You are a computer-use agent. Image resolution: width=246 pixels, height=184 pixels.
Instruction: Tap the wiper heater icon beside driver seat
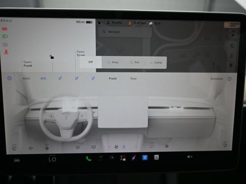tap(31, 148)
